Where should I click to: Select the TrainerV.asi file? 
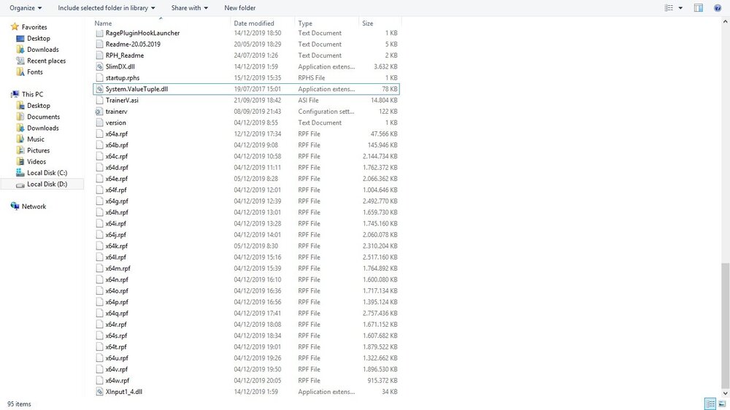(121, 100)
